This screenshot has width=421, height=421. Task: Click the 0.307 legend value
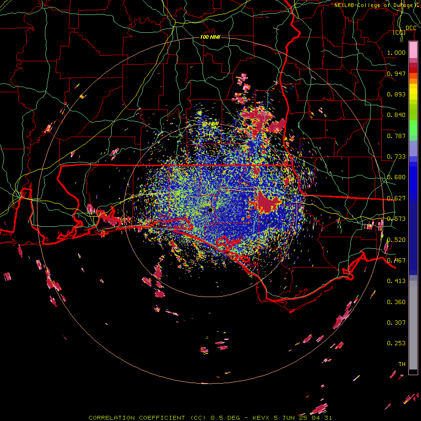click(396, 323)
